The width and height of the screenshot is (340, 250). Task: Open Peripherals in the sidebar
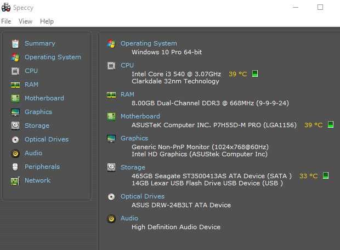pos(42,167)
